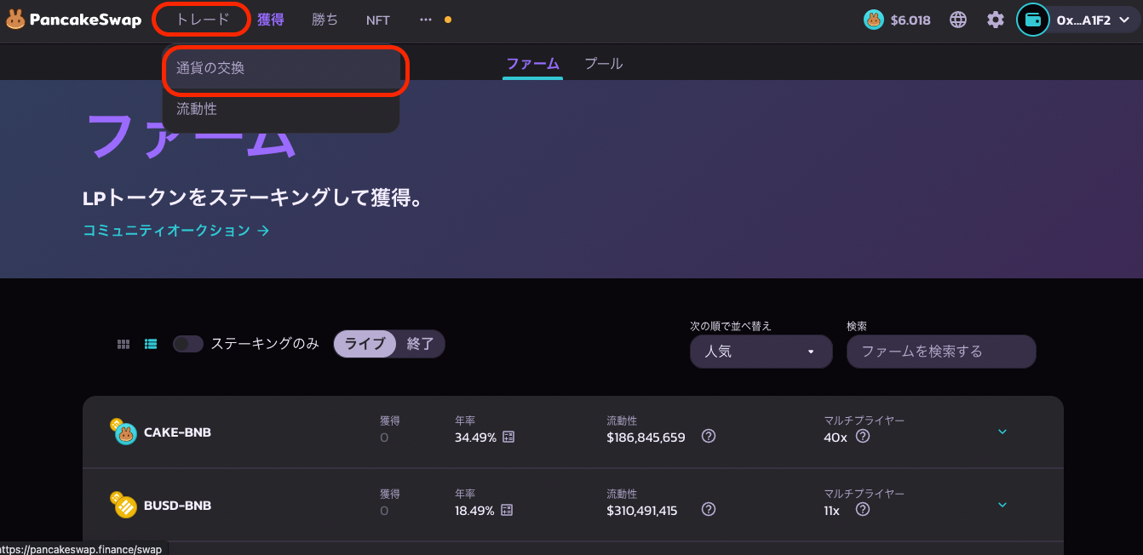Expand BUSD-BNB farm row chevron

tap(1002, 505)
